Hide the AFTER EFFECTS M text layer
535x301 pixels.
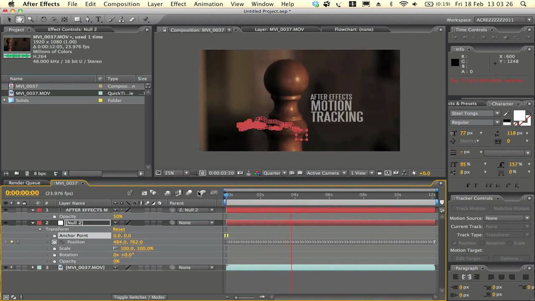pyautogui.click(x=5, y=210)
